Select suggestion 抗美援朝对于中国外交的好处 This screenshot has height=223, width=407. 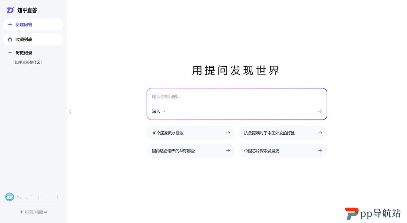coord(283,133)
